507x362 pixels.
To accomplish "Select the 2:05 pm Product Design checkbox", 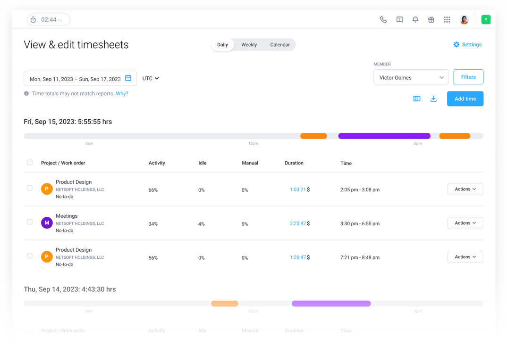I will (30, 188).
